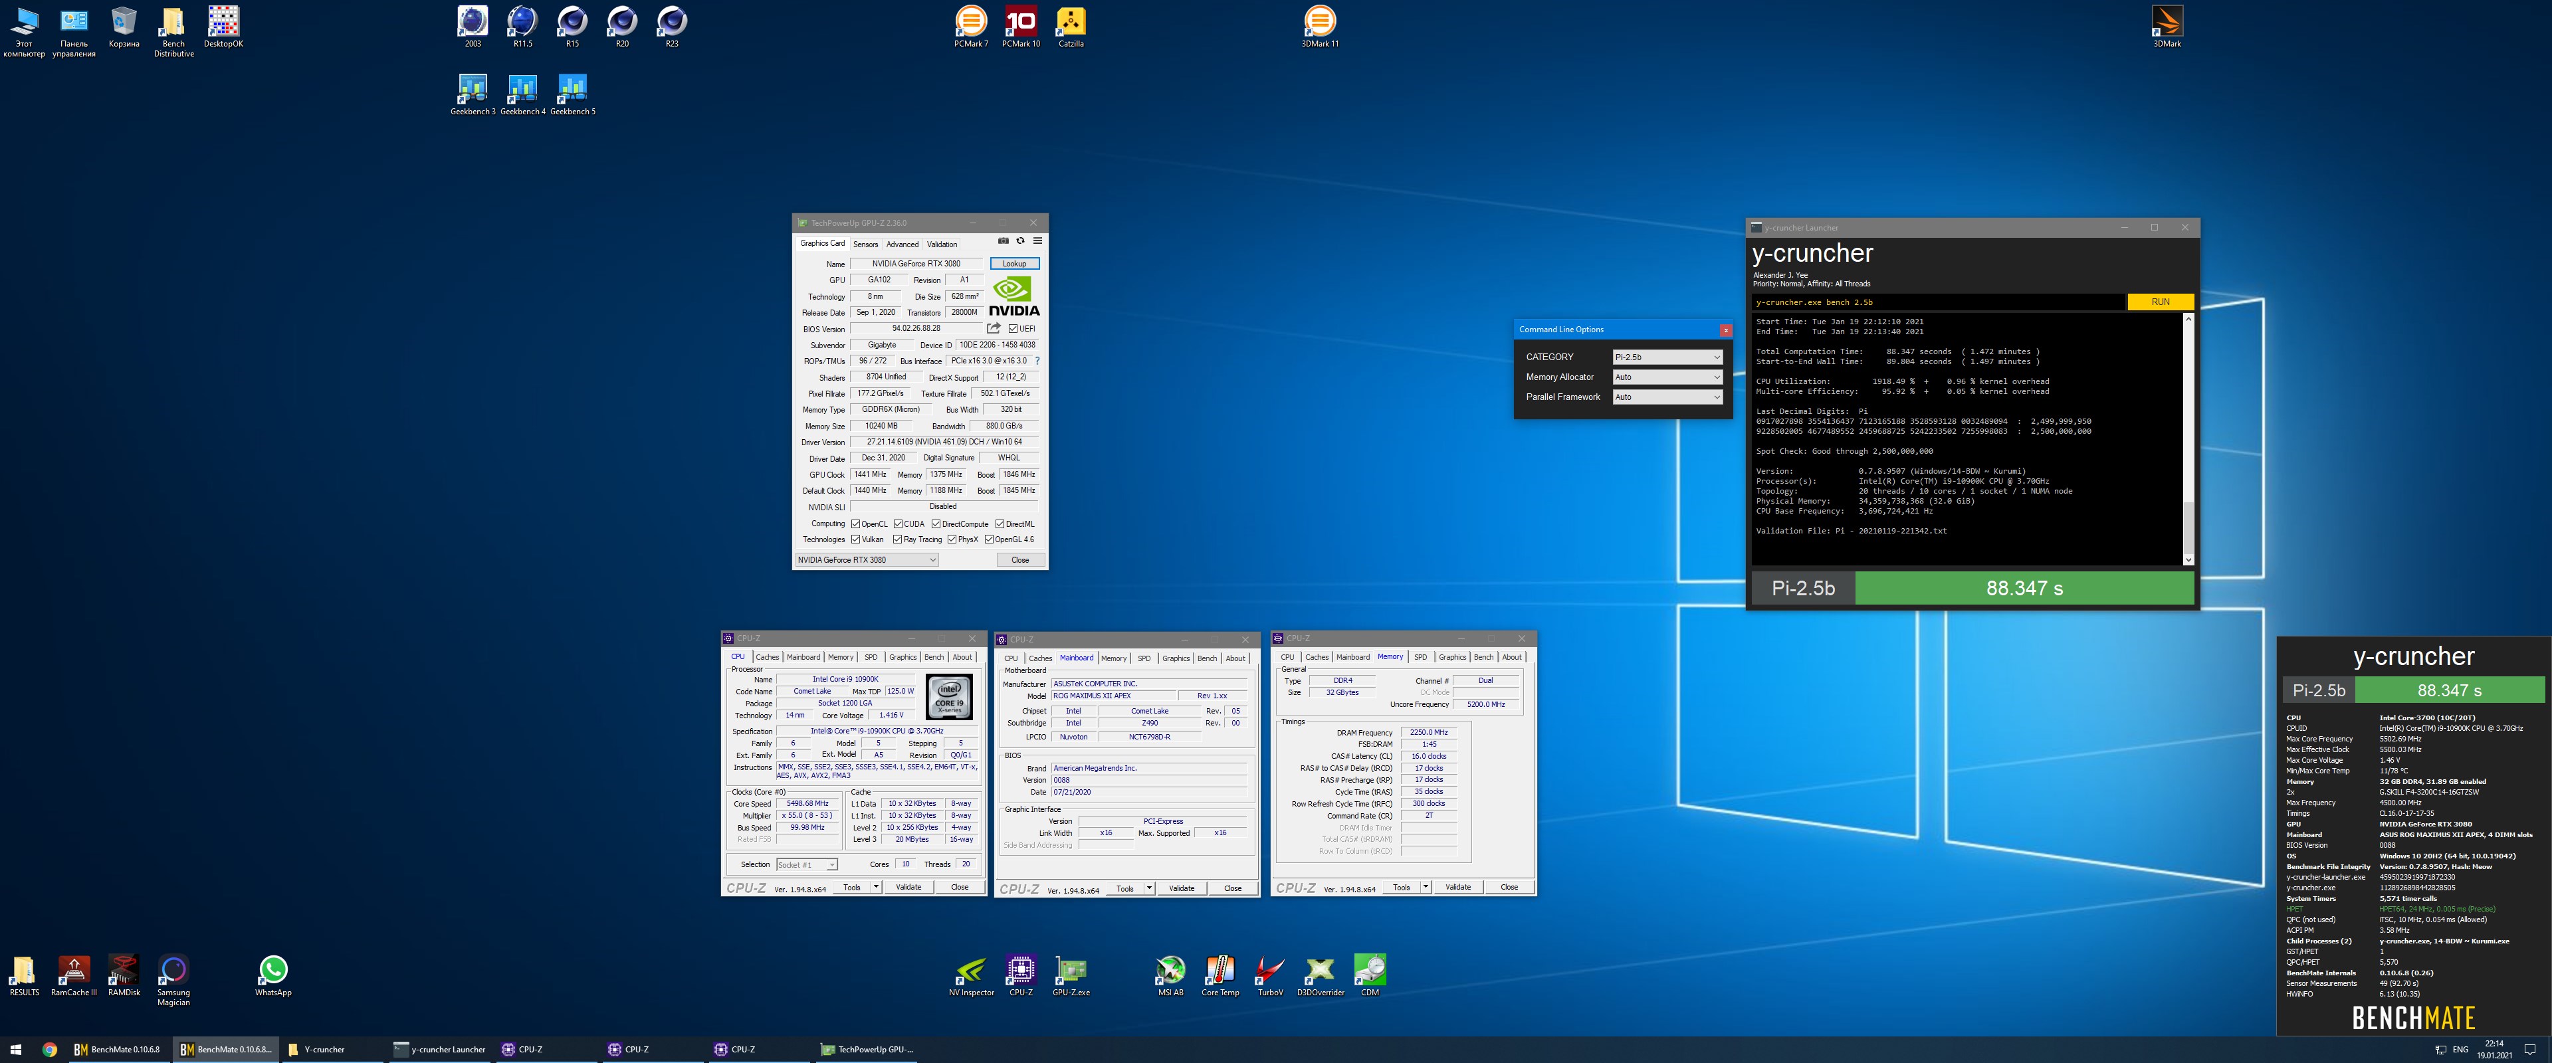This screenshot has height=1063, width=2552.
Task: Open Parallel Framework dropdown
Action: pos(1667,396)
